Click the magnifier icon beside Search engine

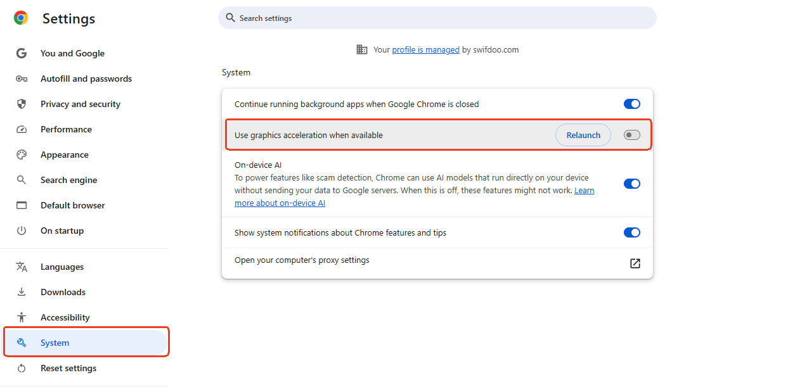point(22,180)
